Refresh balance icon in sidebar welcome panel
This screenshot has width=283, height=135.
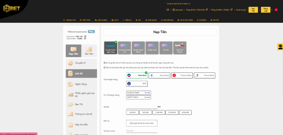pyautogui.click(x=85, y=36)
